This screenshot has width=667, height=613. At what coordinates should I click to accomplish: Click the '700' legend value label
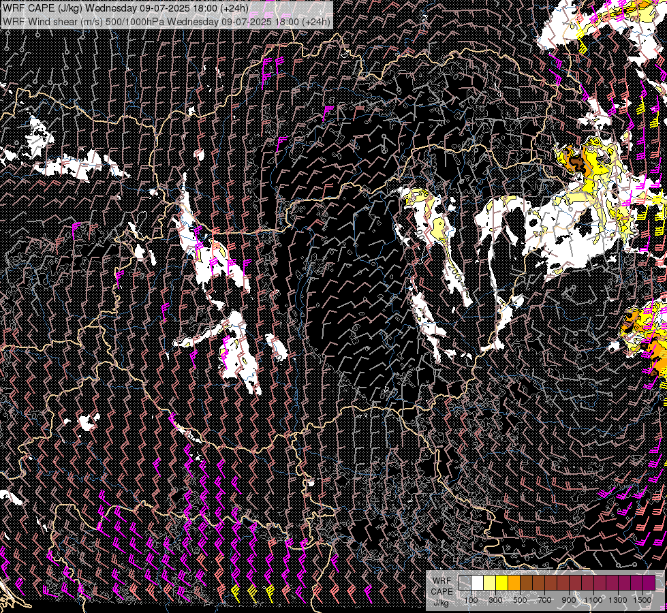click(544, 600)
